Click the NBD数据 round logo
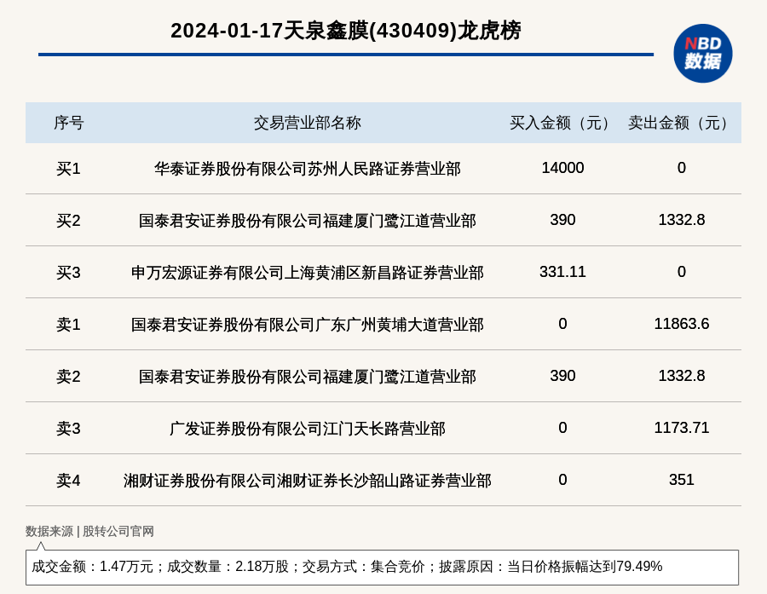 (702, 54)
